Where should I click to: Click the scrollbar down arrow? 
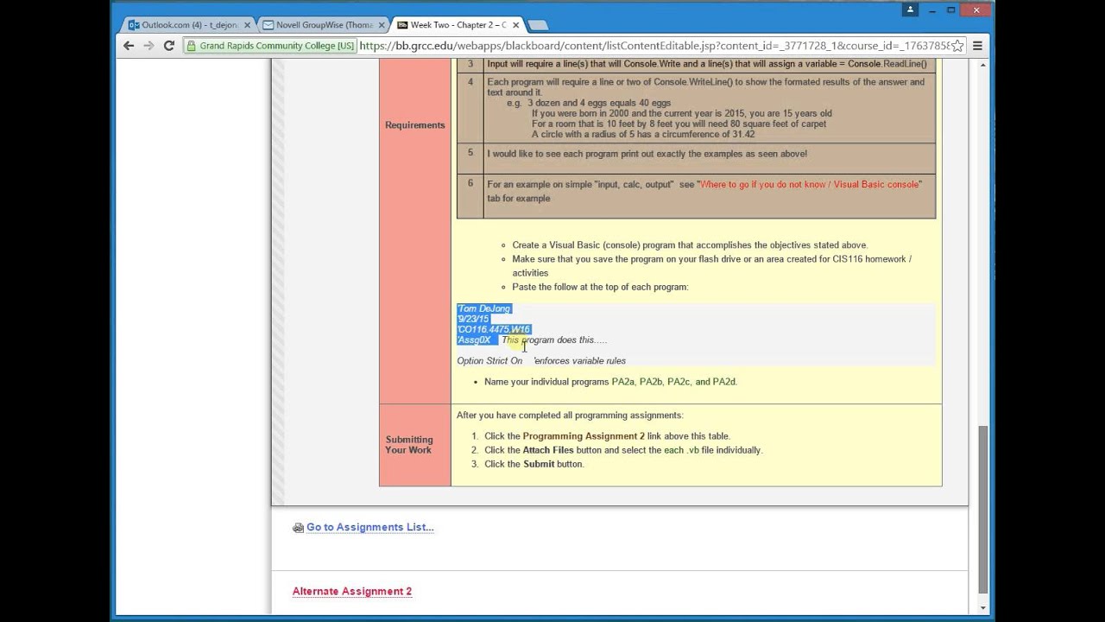[982, 607]
